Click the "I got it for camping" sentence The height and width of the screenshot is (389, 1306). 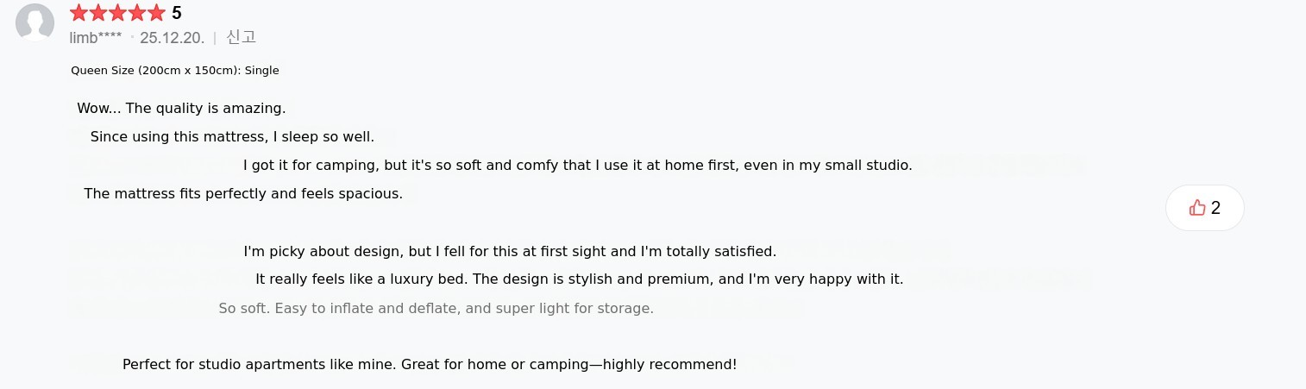point(577,165)
